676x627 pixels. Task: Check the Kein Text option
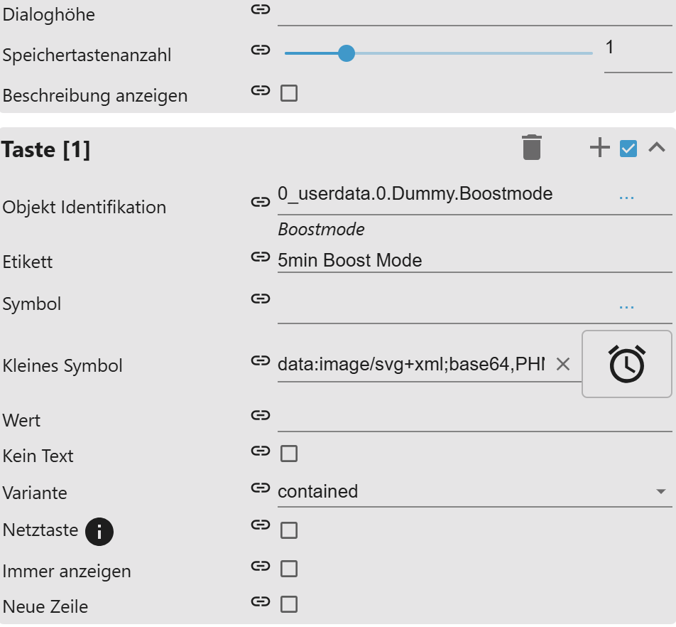[289, 454]
